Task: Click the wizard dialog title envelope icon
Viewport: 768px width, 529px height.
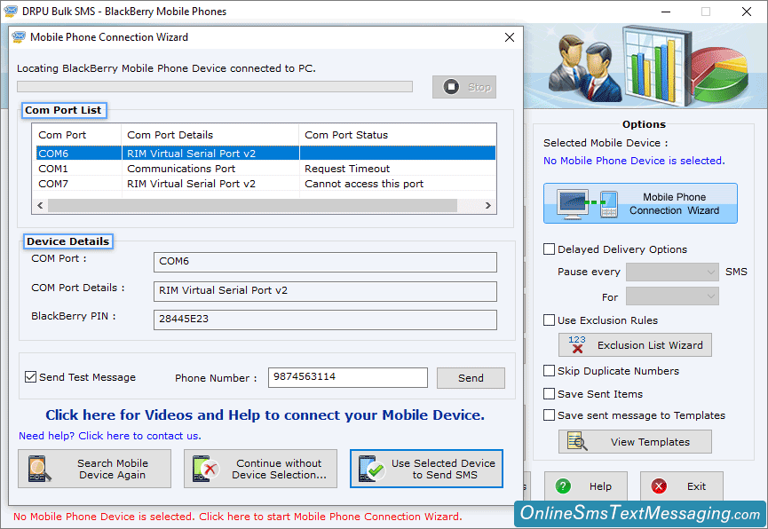Action: 20,37
